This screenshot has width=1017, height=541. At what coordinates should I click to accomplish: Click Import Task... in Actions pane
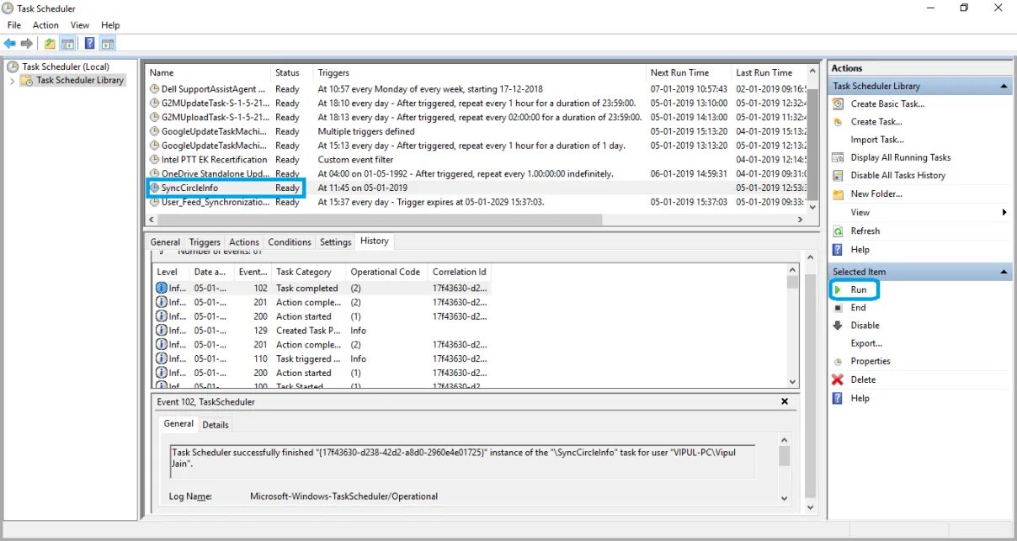[877, 140]
